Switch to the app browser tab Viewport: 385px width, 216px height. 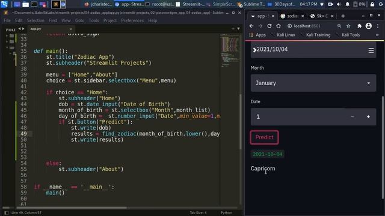[x=261, y=16]
